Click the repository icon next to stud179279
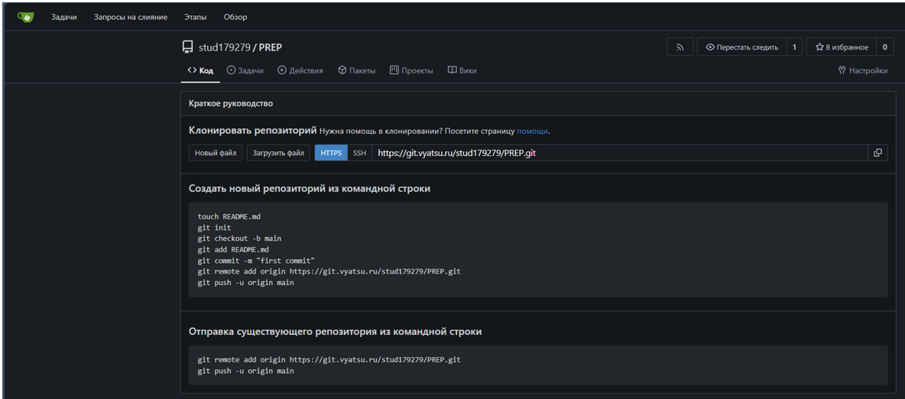The height and width of the screenshot is (399, 905). tap(187, 47)
